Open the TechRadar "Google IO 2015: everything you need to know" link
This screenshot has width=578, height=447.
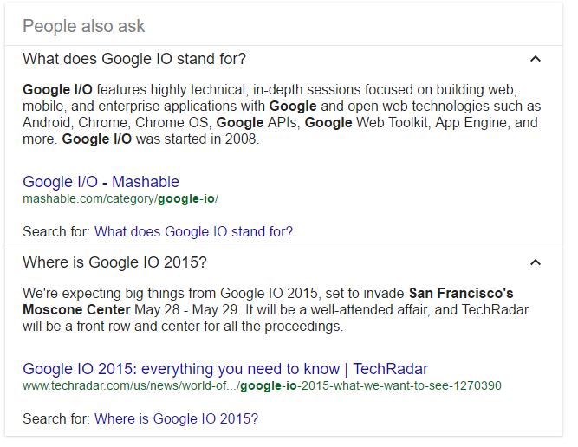tap(225, 369)
